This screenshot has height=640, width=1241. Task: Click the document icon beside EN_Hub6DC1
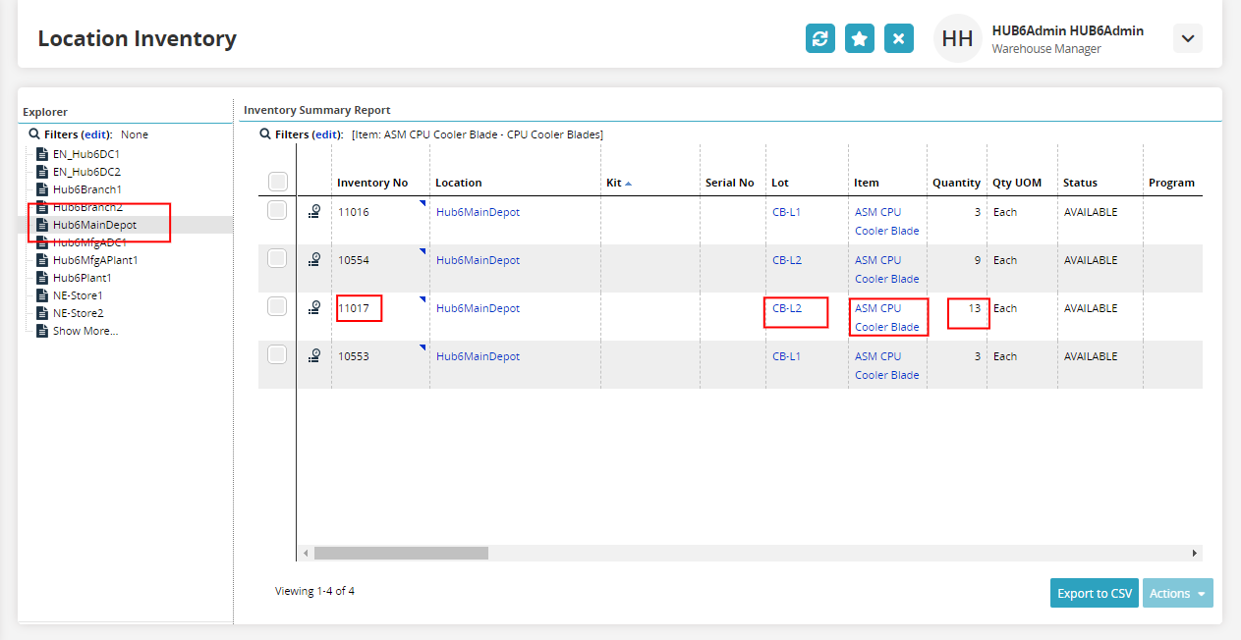41,154
